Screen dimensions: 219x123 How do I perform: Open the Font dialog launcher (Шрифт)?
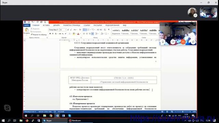pyautogui.click(x=81, y=38)
